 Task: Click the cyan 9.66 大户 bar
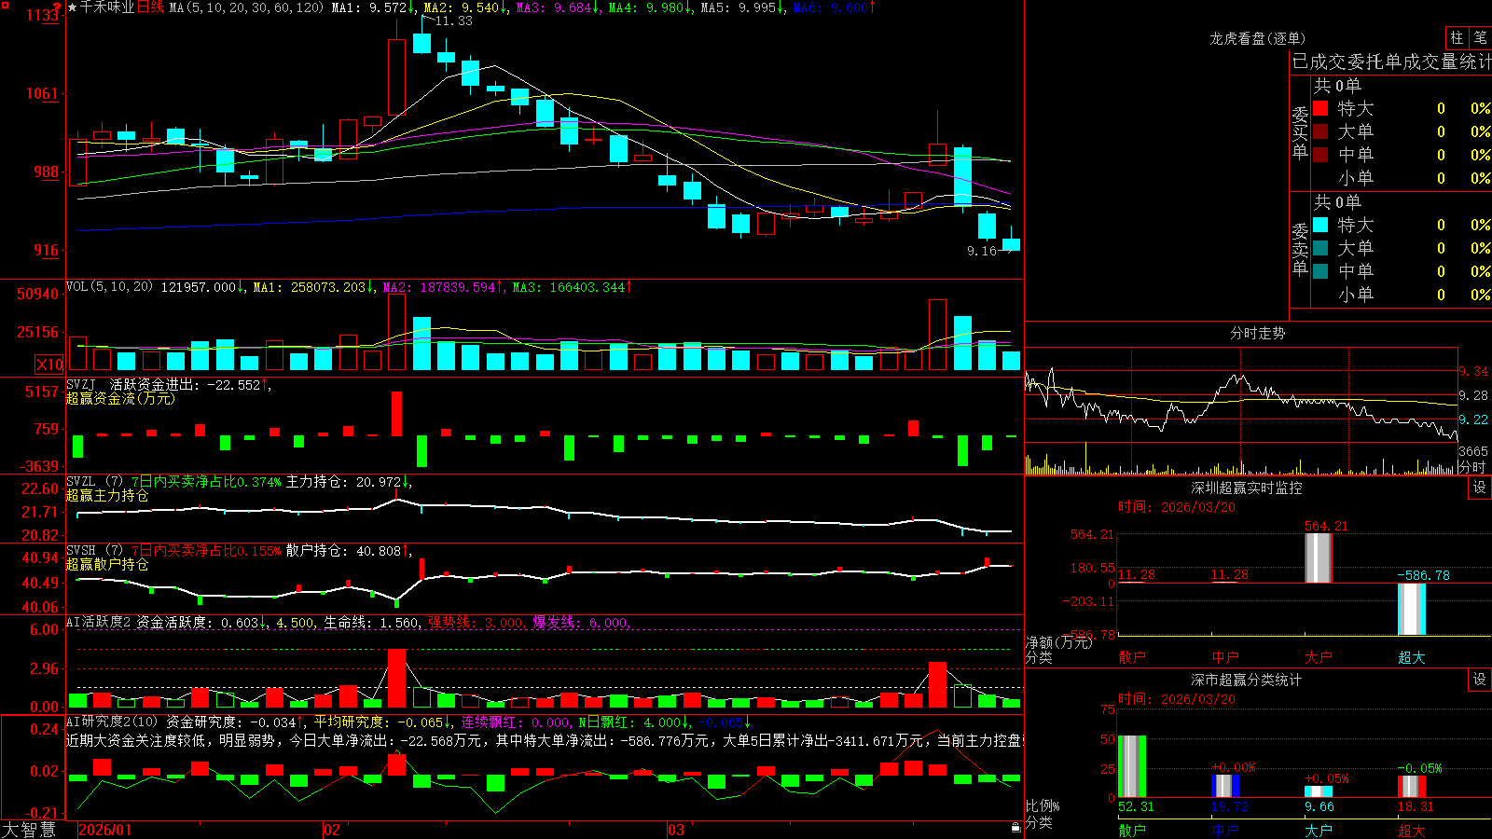coord(1319,792)
